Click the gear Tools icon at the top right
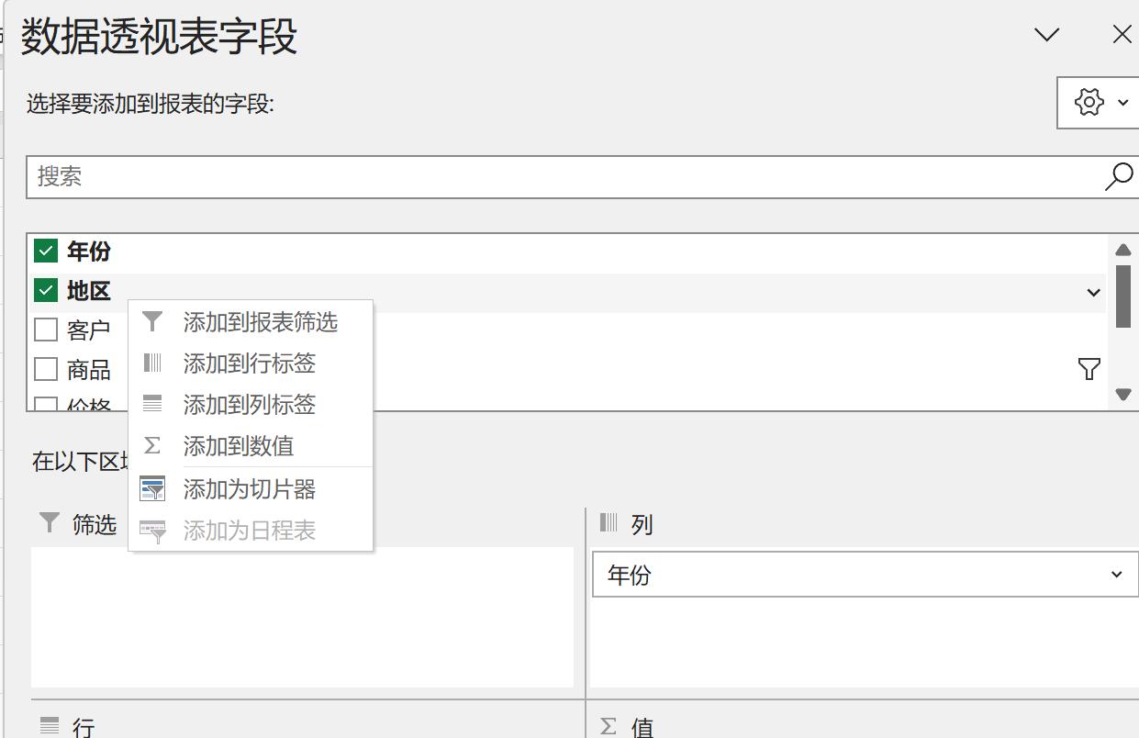The height and width of the screenshot is (738, 1139). [x=1088, y=103]
